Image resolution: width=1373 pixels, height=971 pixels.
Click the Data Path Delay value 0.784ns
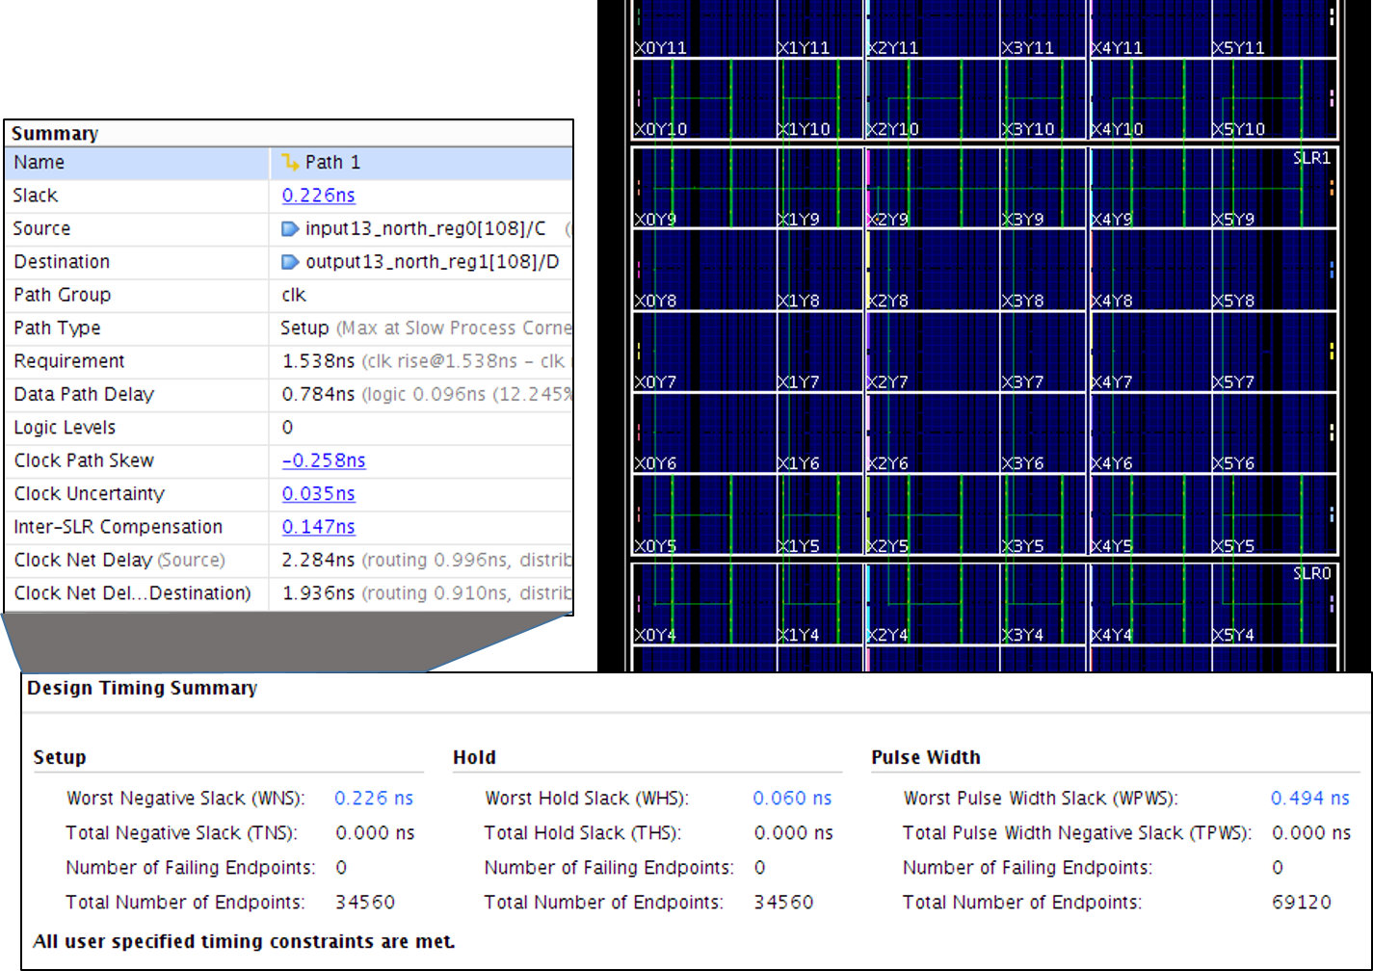319,394
